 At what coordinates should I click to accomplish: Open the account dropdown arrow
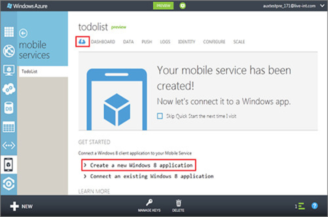[321, 5]
